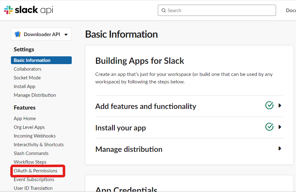
Task: Go to Socket Mode settings
Action: [27, 77]
